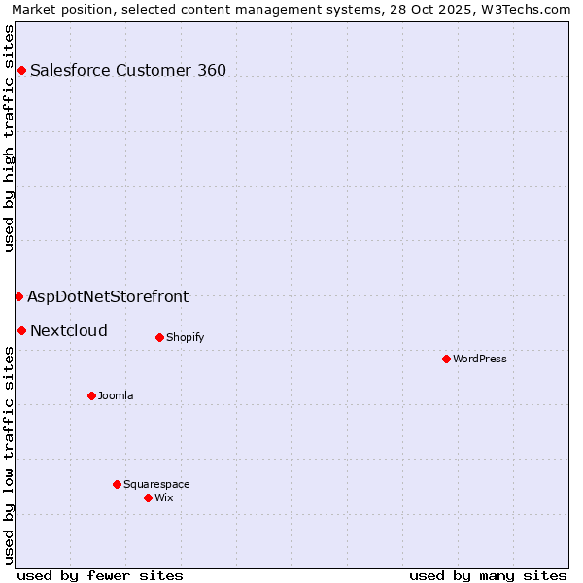The width and height of the screenshot is (583, 583).
Task: Select the Nextcloud data point marker
Action: (x=21, y=330)
